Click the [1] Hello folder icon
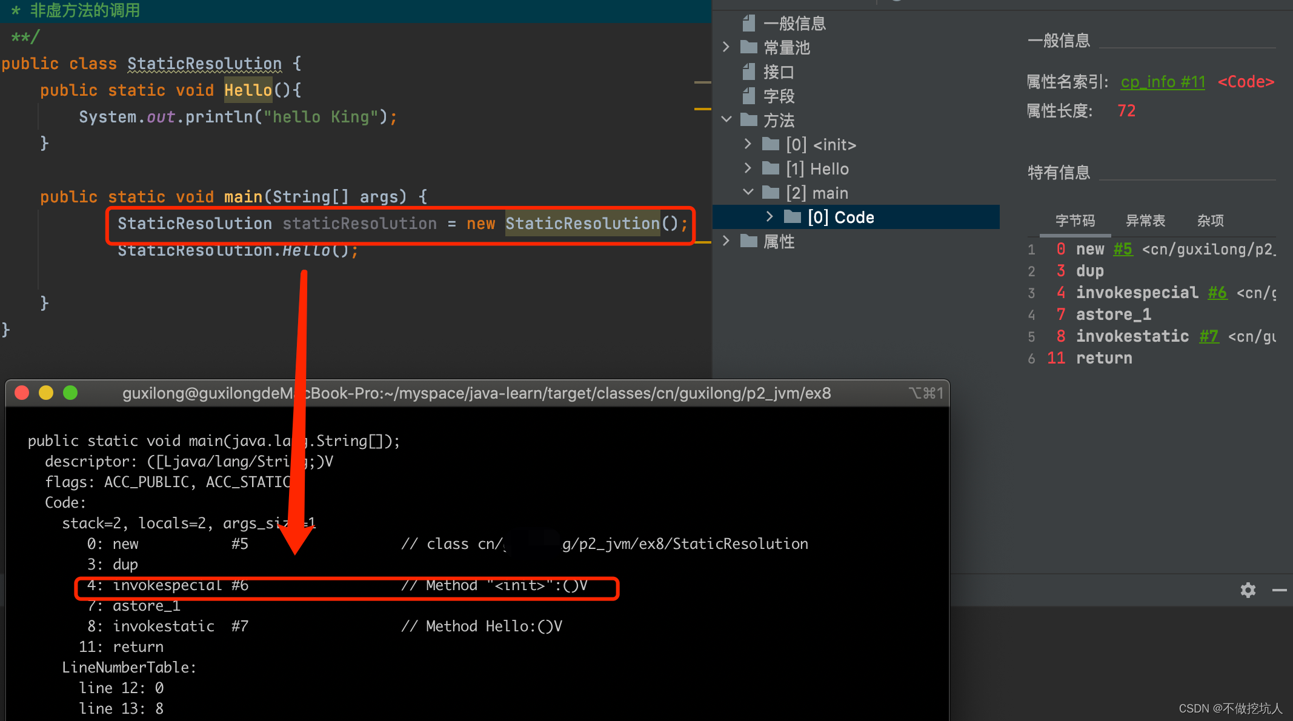Screen dimensions: 1293x721 (771, 168)
